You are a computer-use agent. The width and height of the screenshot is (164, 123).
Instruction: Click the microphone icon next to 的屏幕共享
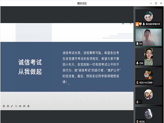click(144, 24)
